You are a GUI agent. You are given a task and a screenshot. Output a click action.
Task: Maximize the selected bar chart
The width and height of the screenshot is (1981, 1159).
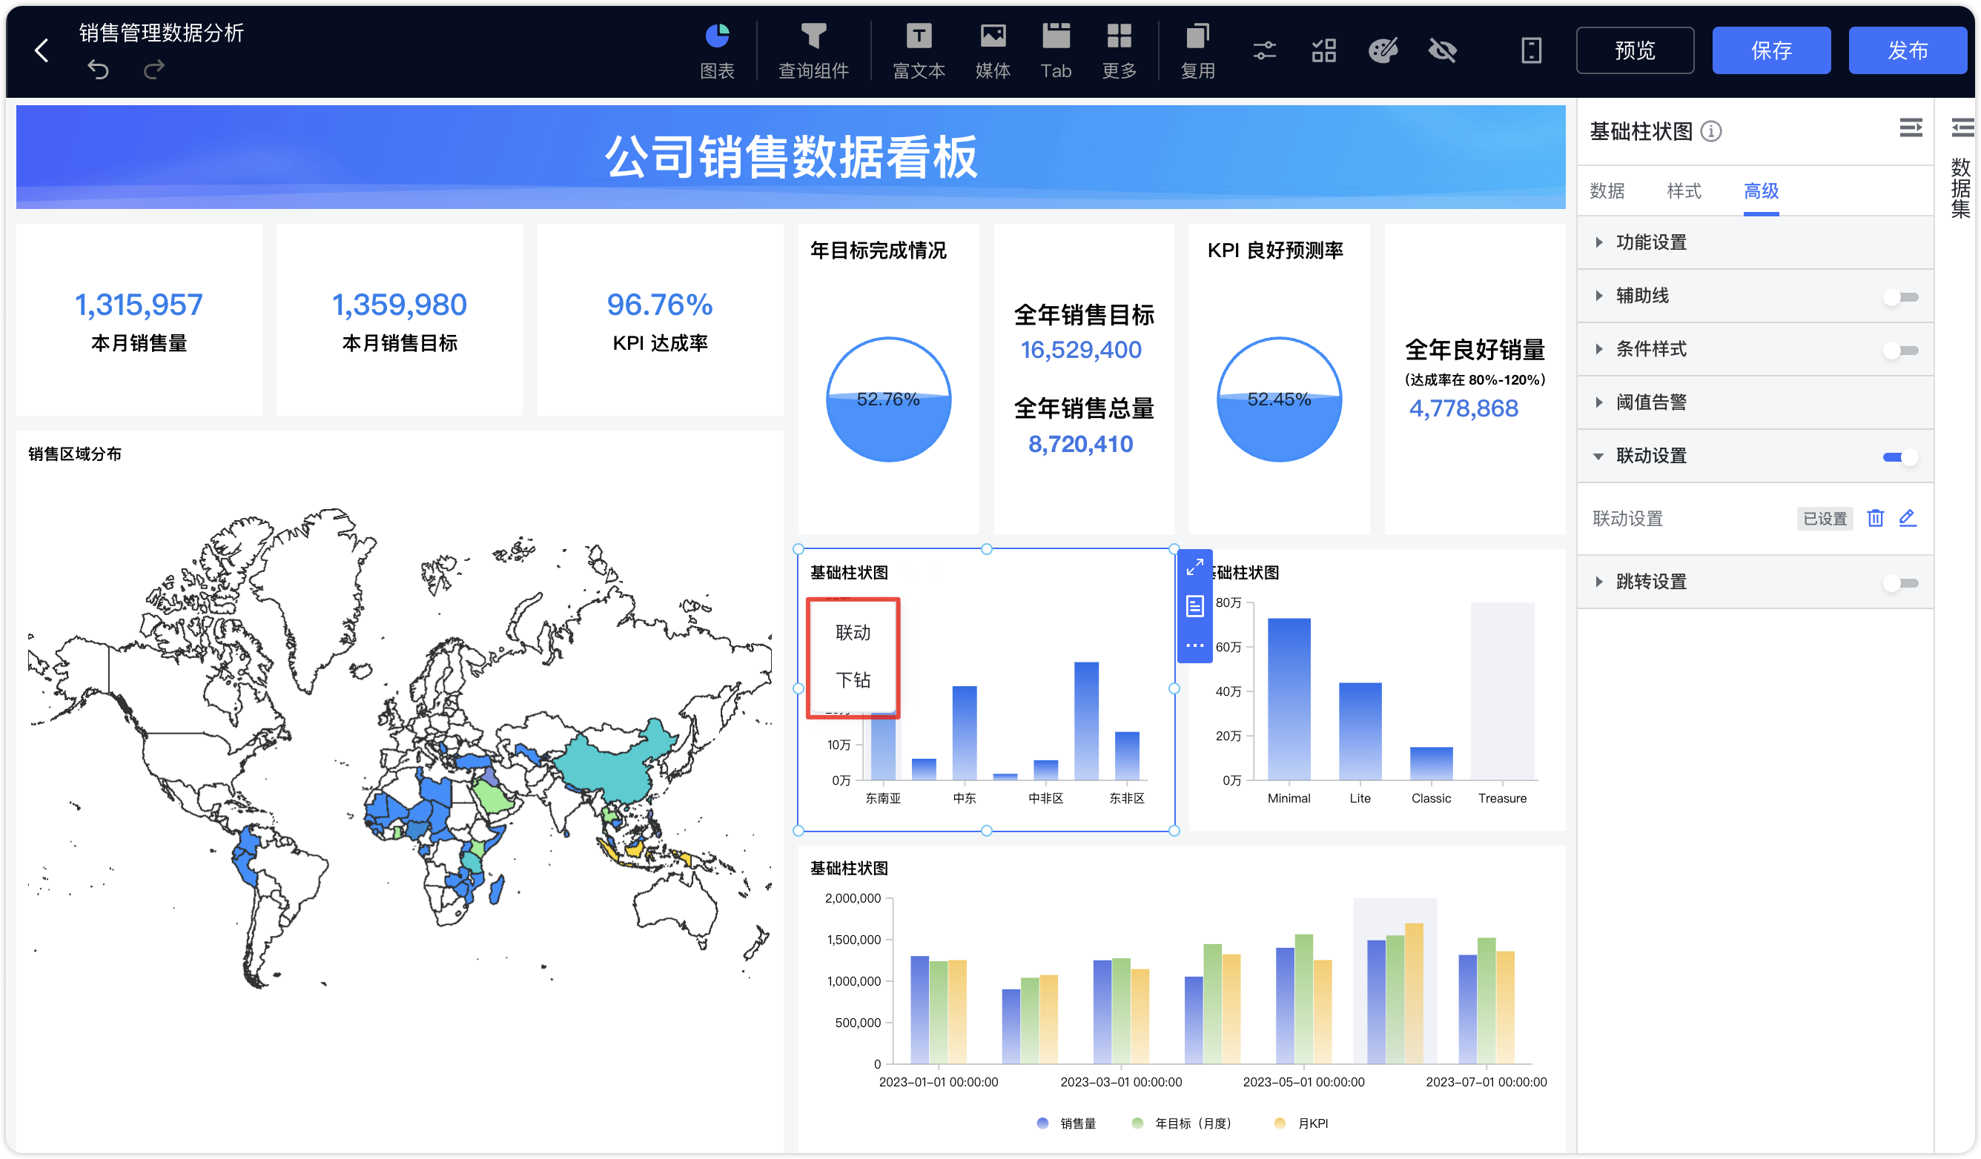[x=1194, y=568]
